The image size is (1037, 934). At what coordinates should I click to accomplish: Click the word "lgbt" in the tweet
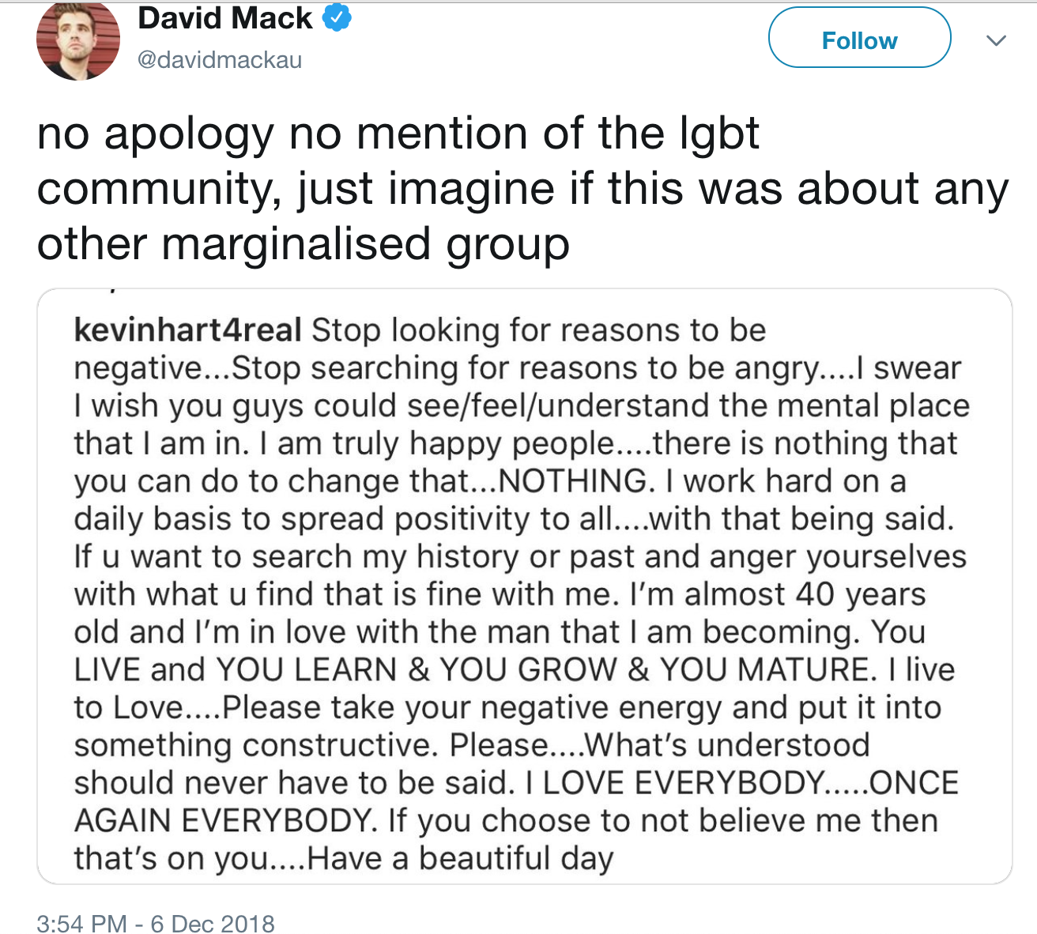pyautogui.click(x=719, y=134)
